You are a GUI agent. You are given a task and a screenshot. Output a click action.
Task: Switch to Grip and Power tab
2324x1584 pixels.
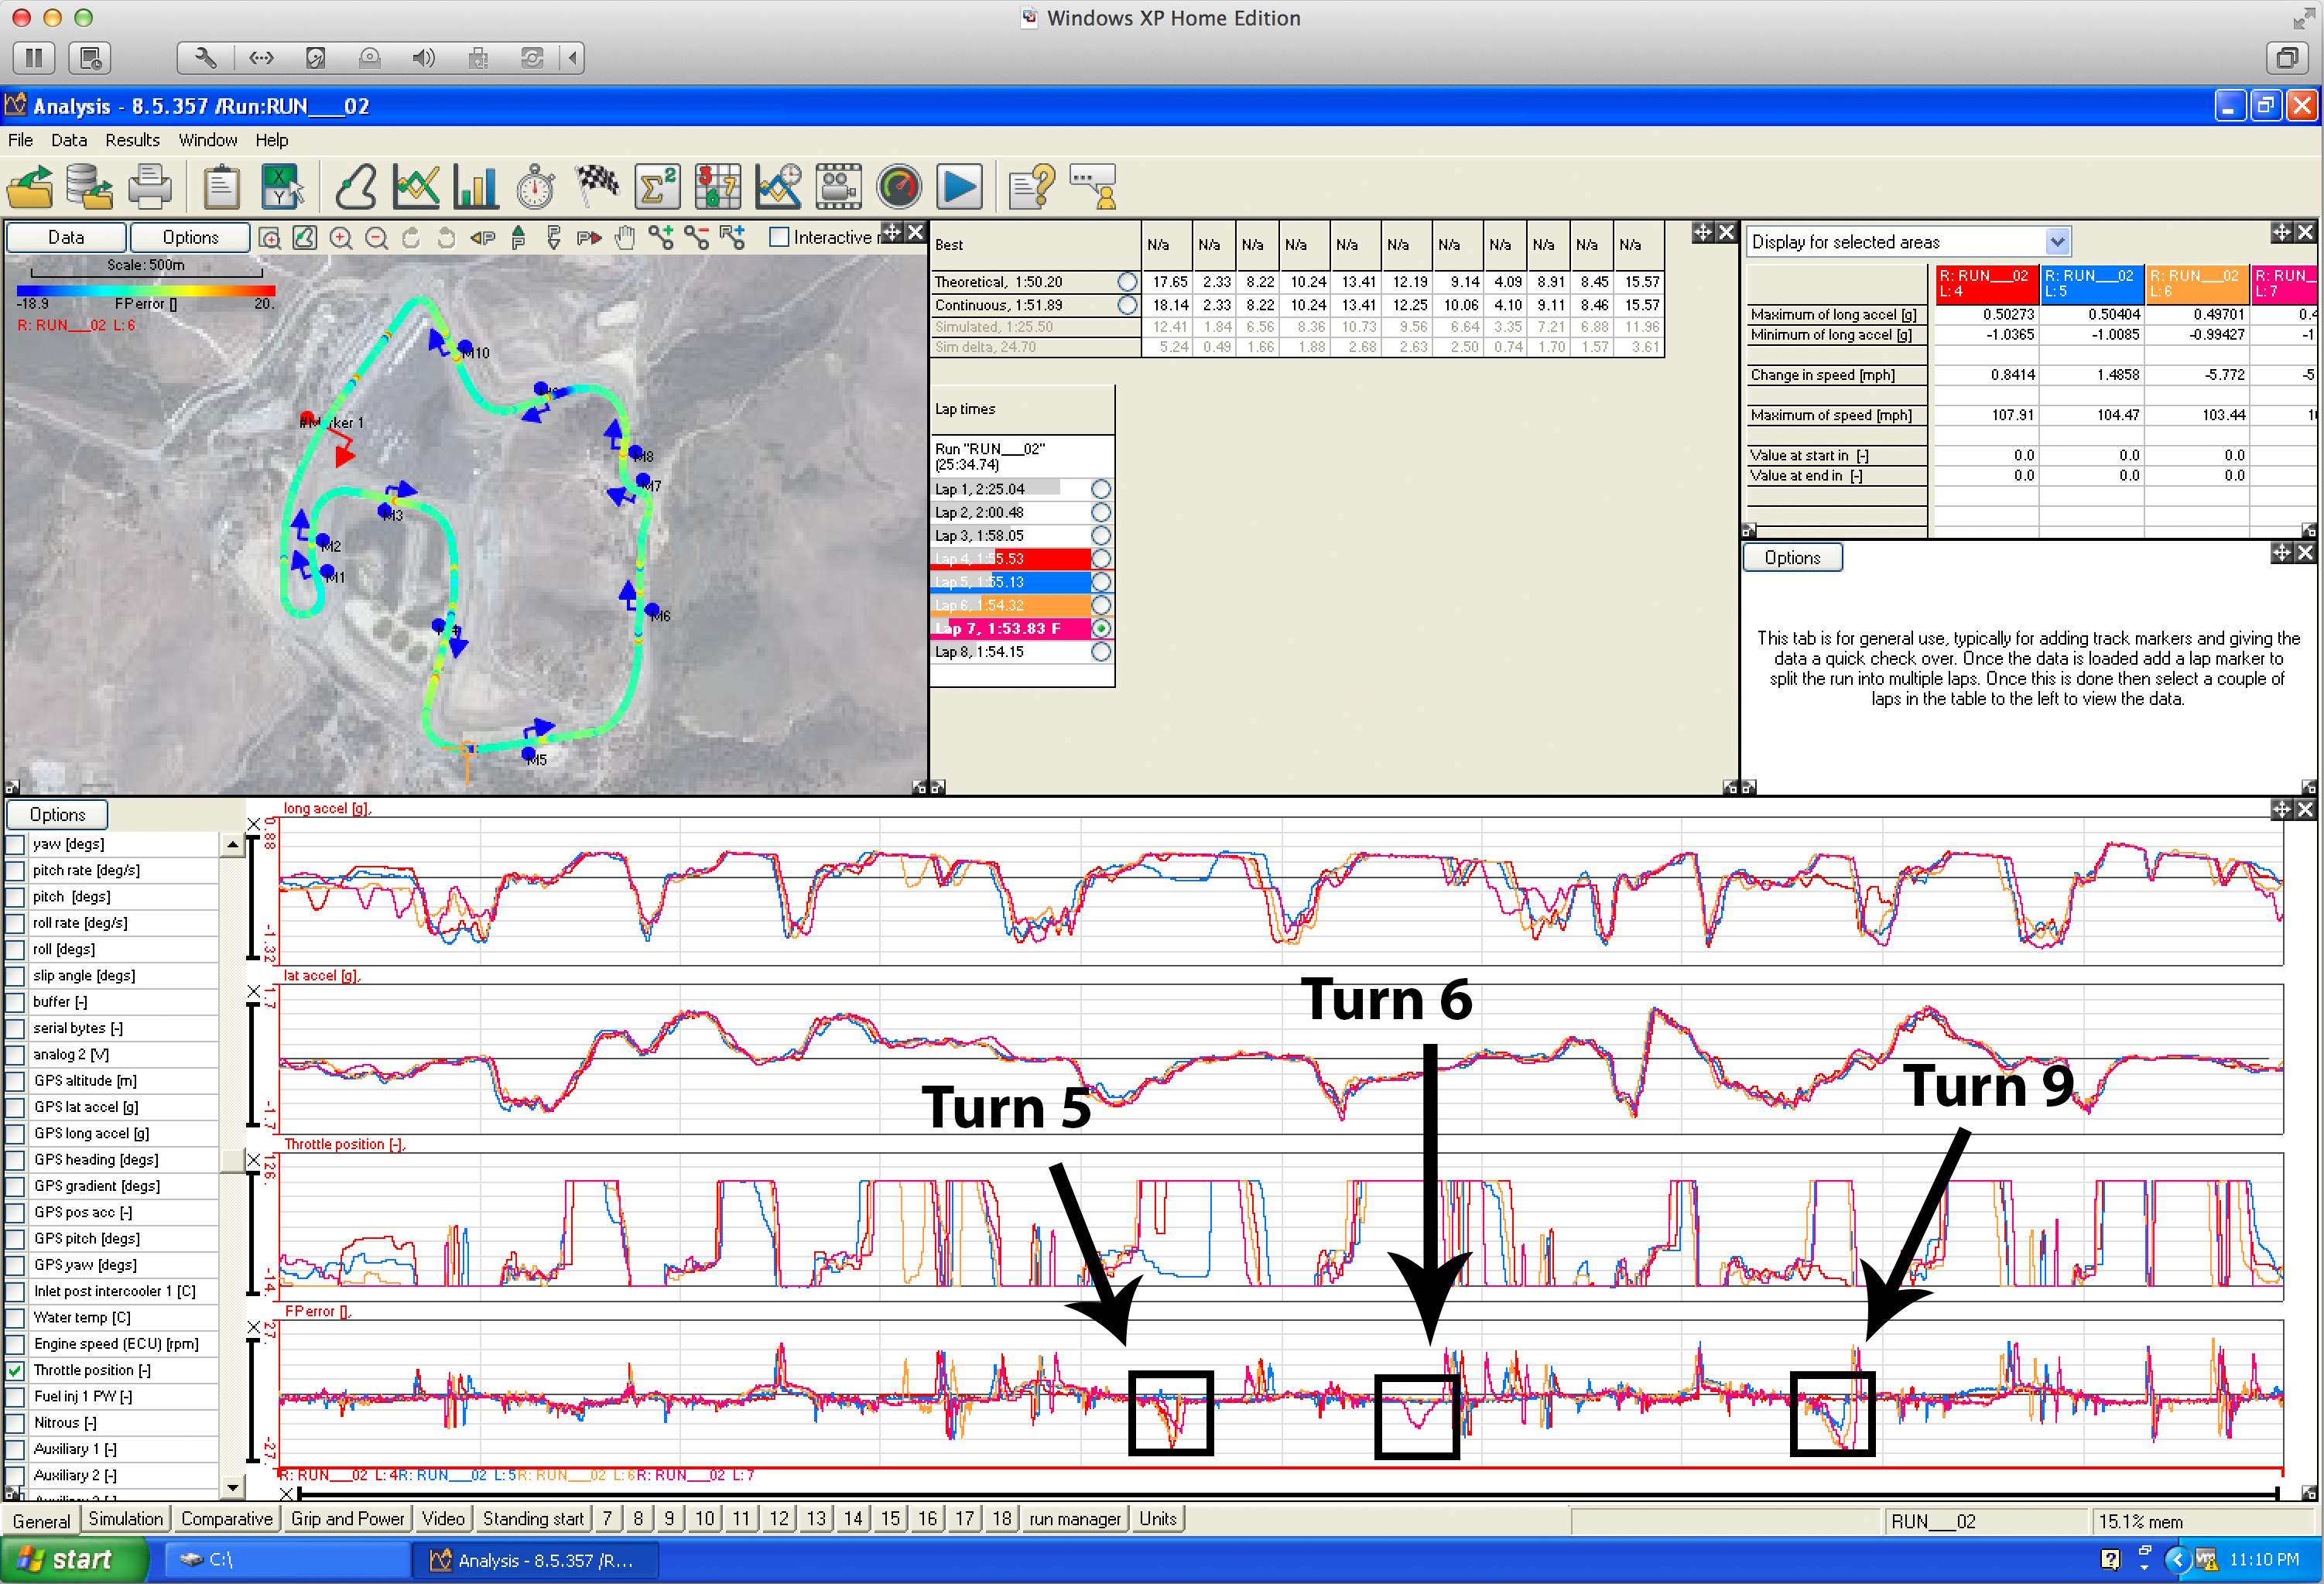point(347,1518)
